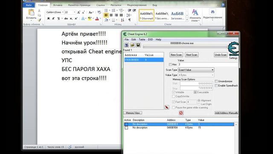Click the Decrease Indent icon in Word
The height and width of the screenshot is (154, 273).
(129, 10)
